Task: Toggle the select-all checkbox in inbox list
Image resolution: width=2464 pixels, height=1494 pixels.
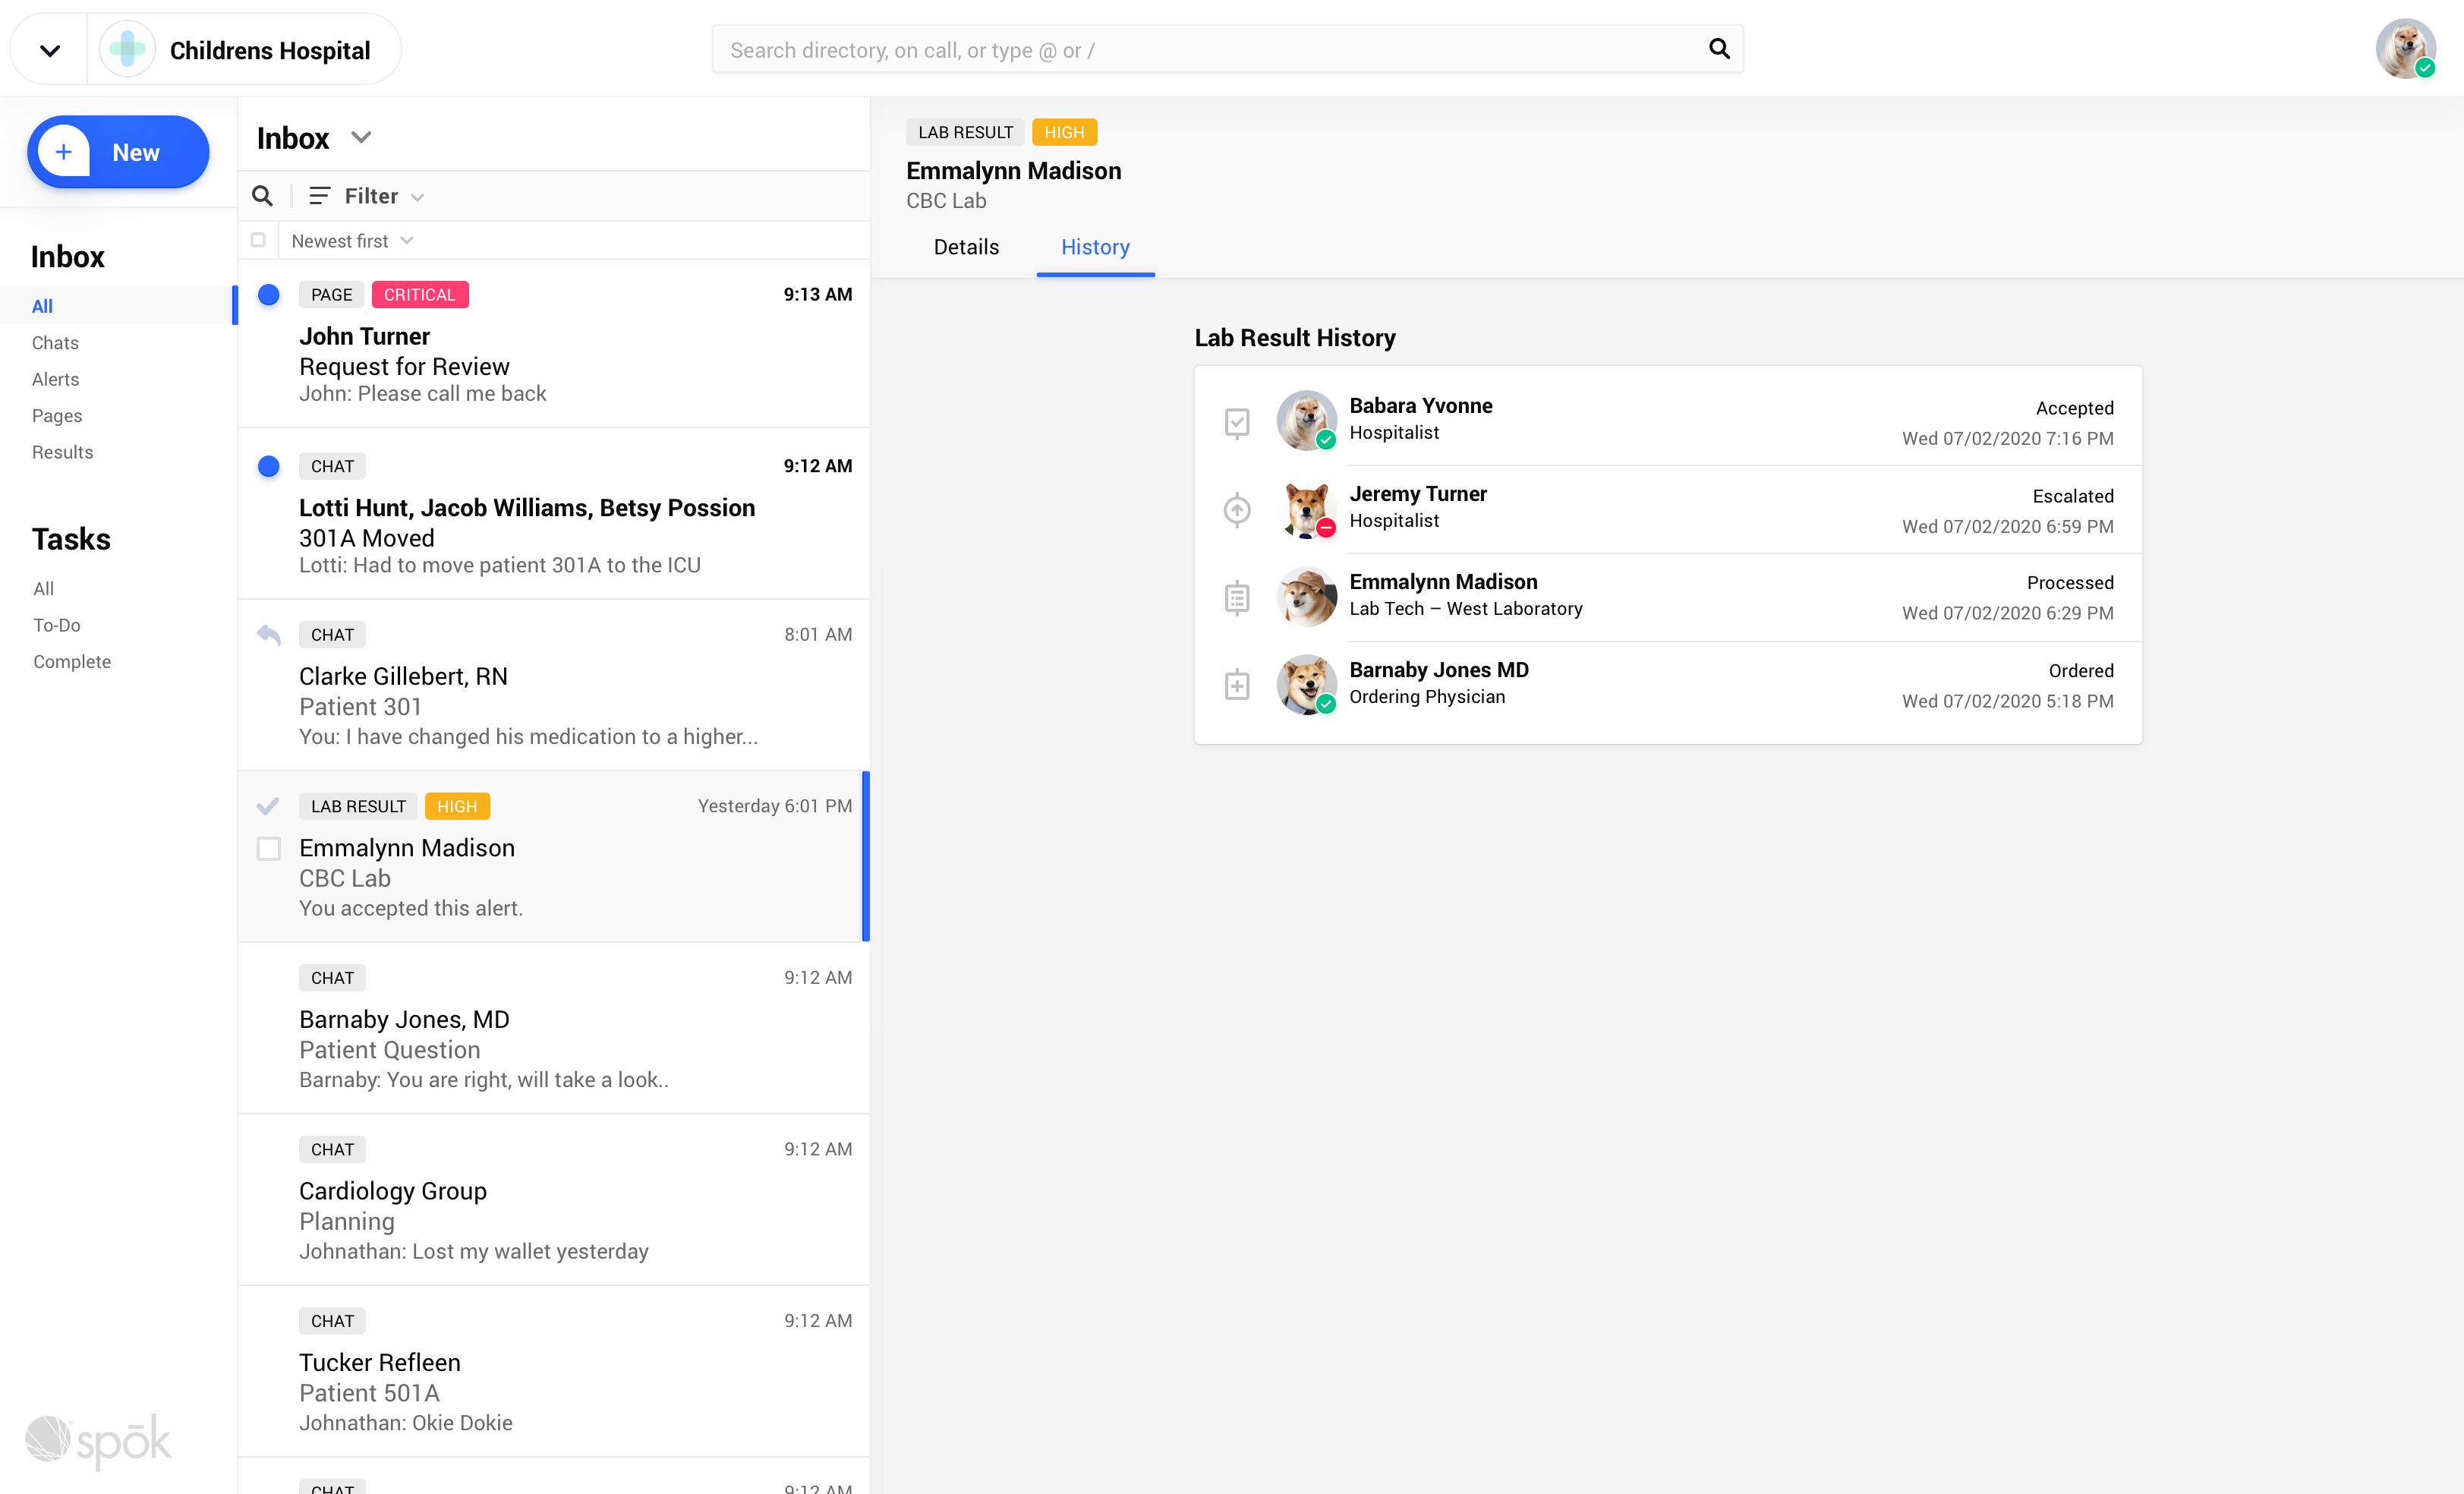Action: point(258,240)
